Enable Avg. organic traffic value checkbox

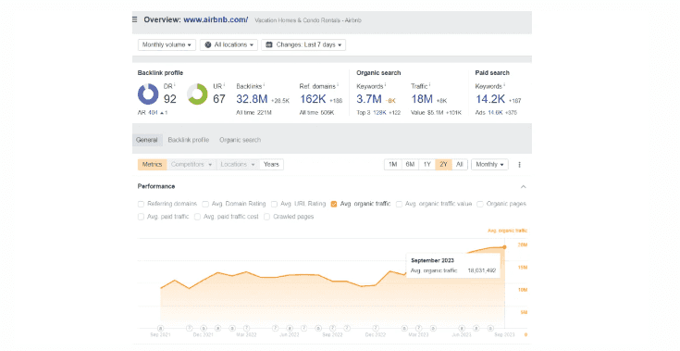(x=399, y=204)
